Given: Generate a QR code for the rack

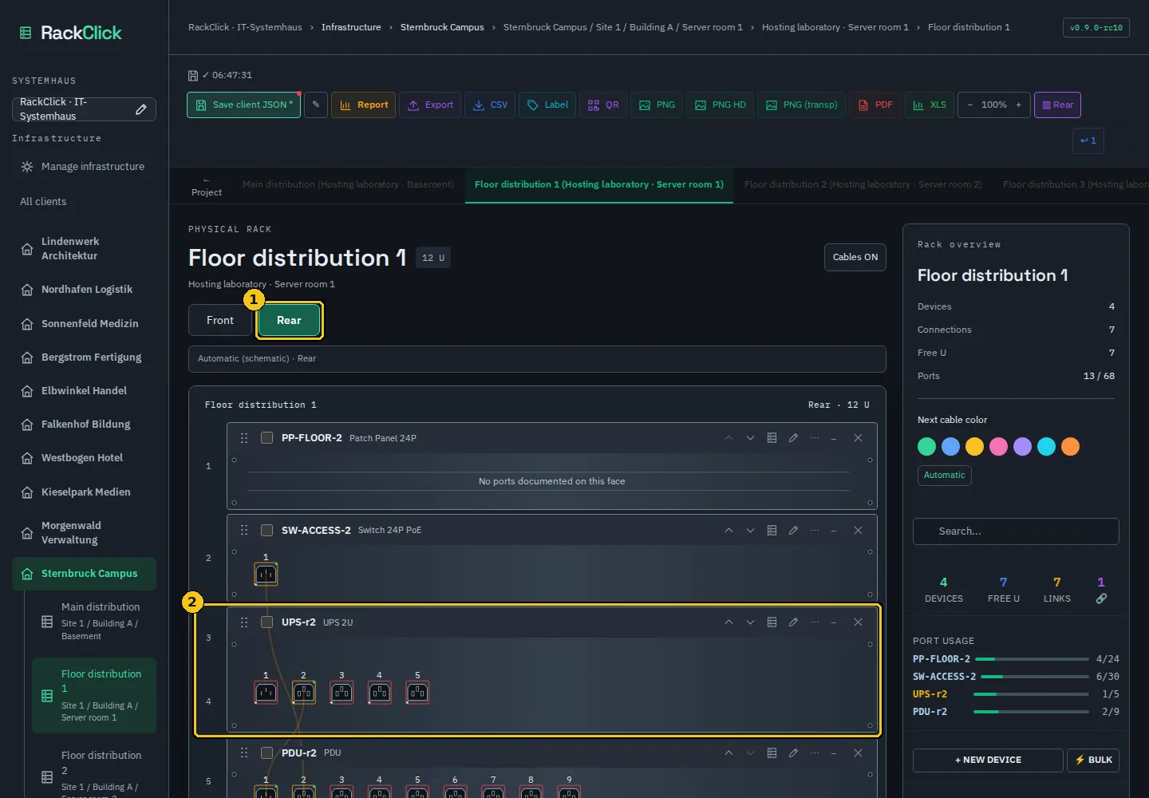Looking at the screenshot, I should [603, 105].
